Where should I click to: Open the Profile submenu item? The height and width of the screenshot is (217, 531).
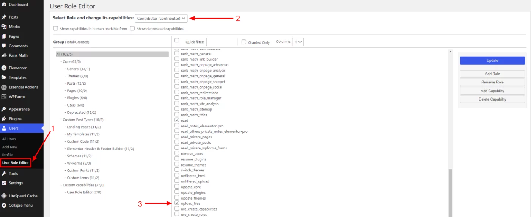(7, 155)
